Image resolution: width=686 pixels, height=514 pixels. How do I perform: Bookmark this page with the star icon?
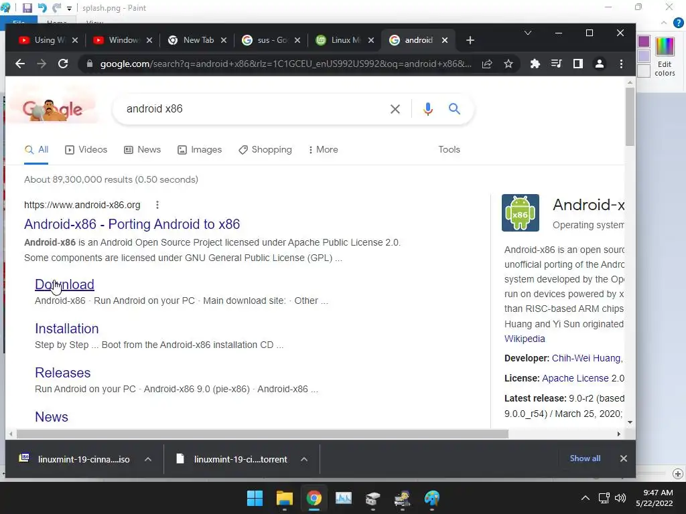508,64
